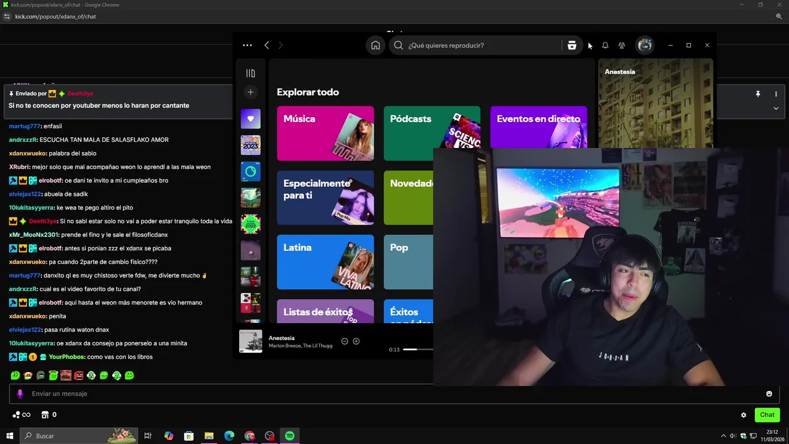Open the Liked Songs heart playlist
789x444 pixels.
250,119
